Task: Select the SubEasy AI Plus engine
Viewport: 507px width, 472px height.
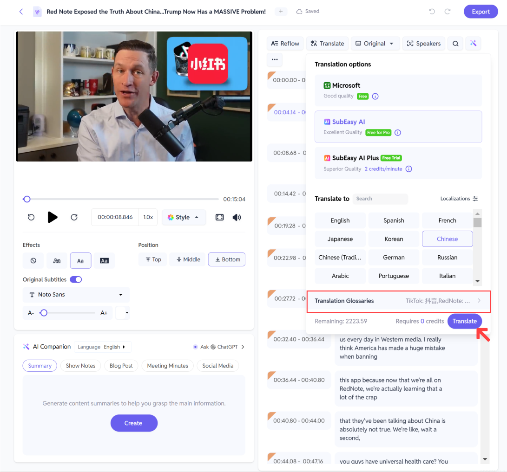Action: [398, 163]
